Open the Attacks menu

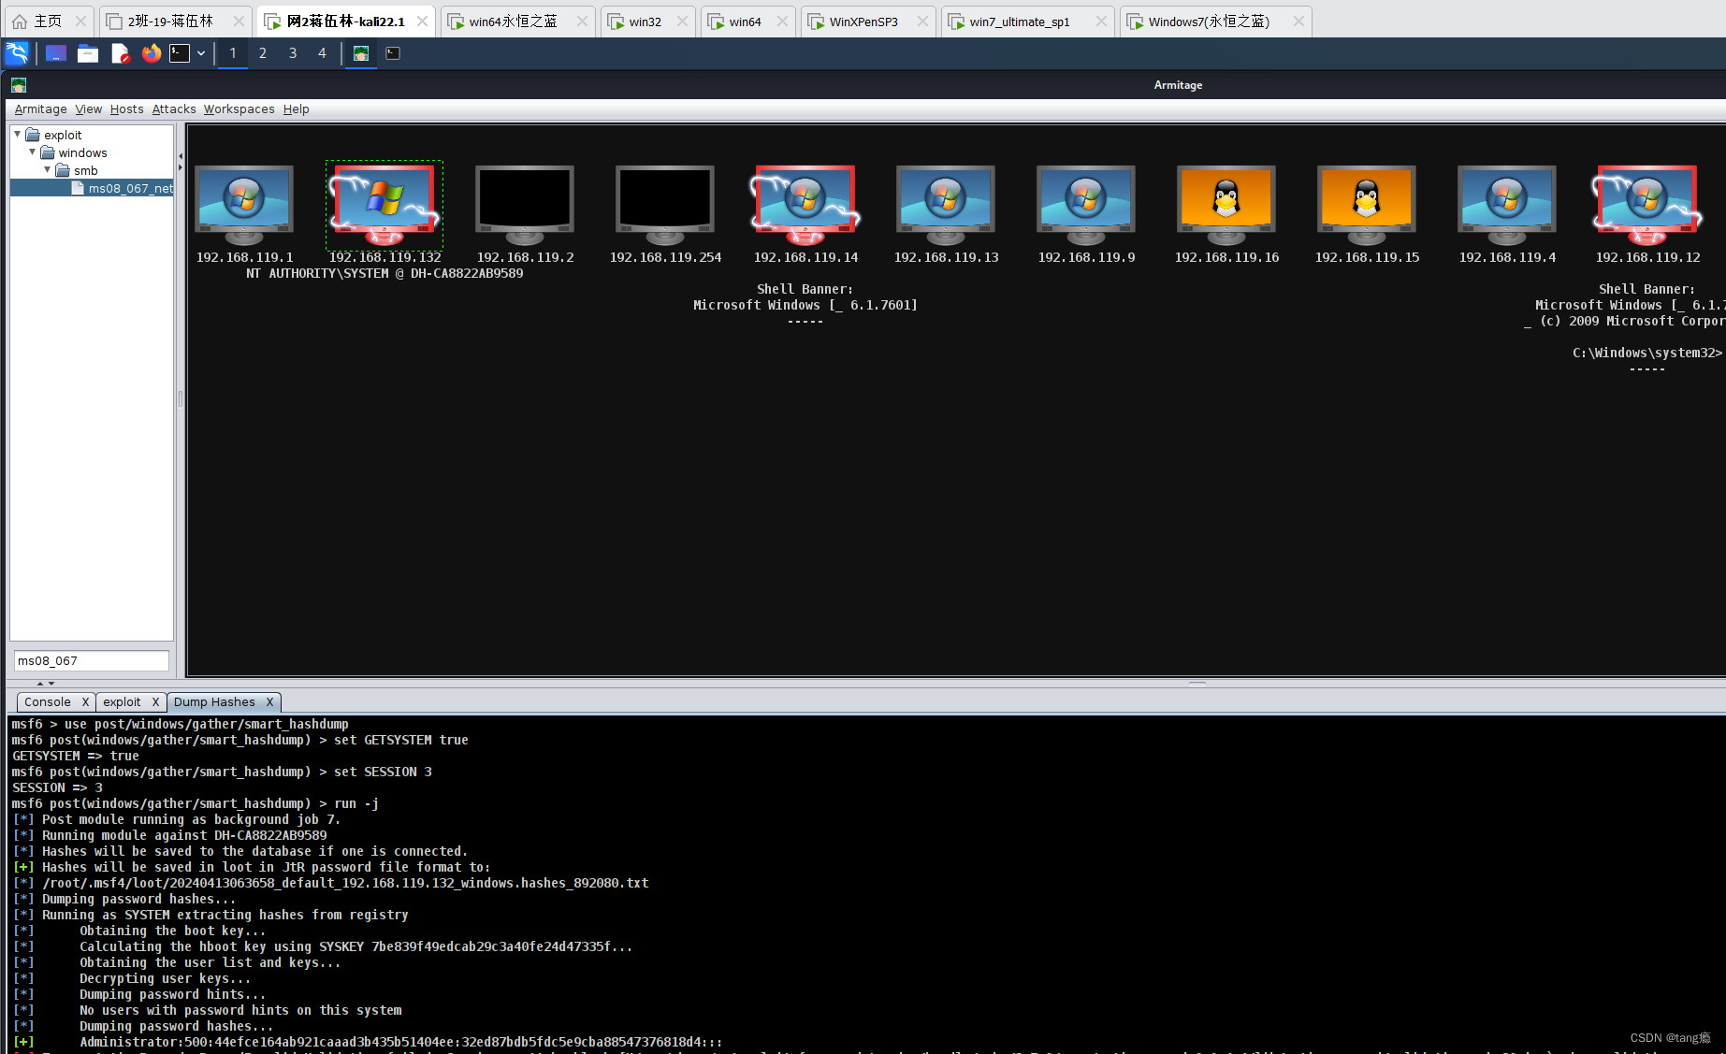click(174, 109)
